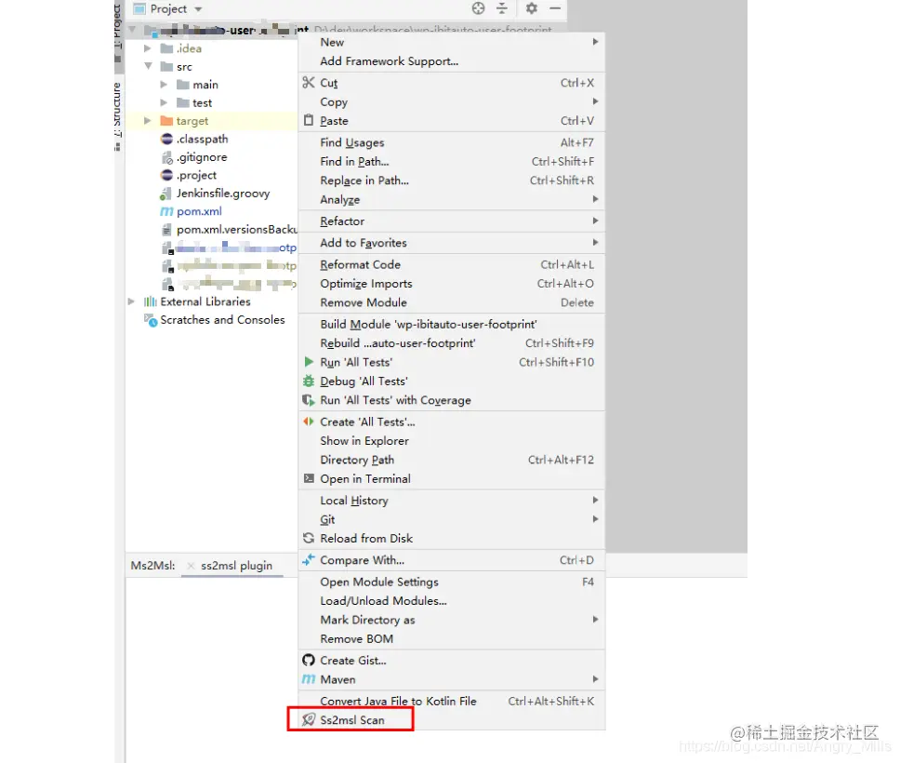Choose Add Framework Support...
Screen dimensions: 900x763
pos(452,60)
